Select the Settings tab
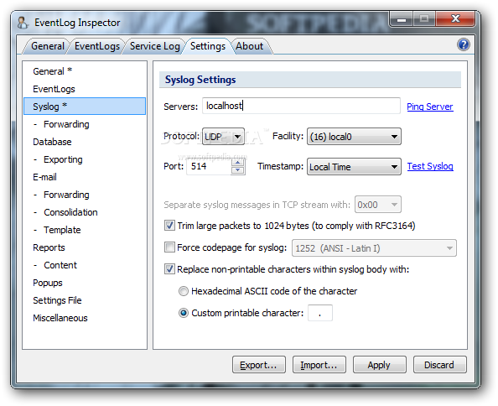This screenshot has height=406, width=498. coord(208,46)
